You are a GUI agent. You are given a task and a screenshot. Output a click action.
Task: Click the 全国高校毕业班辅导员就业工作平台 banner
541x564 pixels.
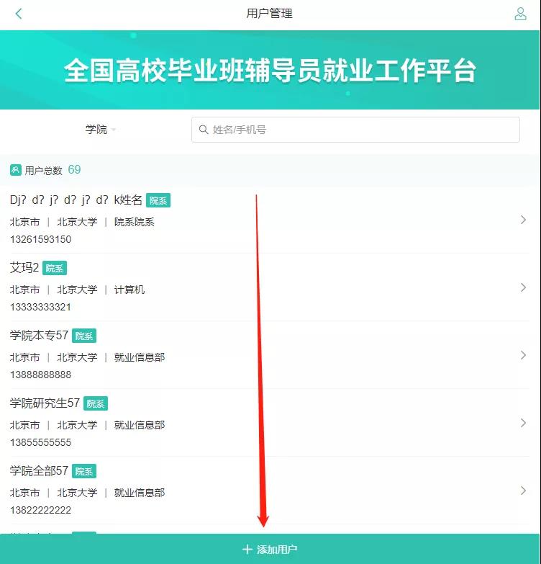click(x=270, y=70)
